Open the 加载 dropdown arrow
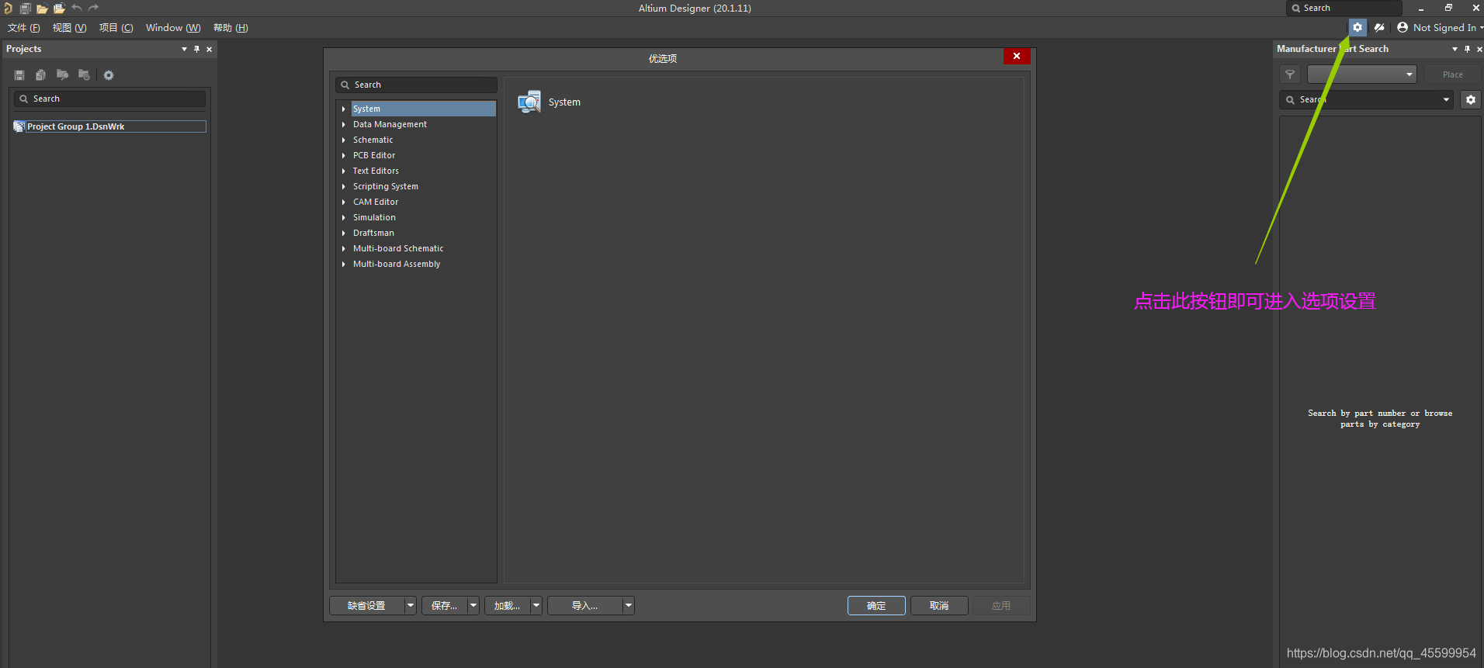 pos(536,605)
